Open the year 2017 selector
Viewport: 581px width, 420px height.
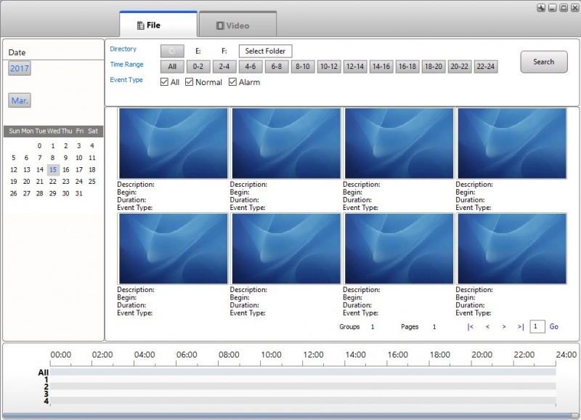point(18,68)
